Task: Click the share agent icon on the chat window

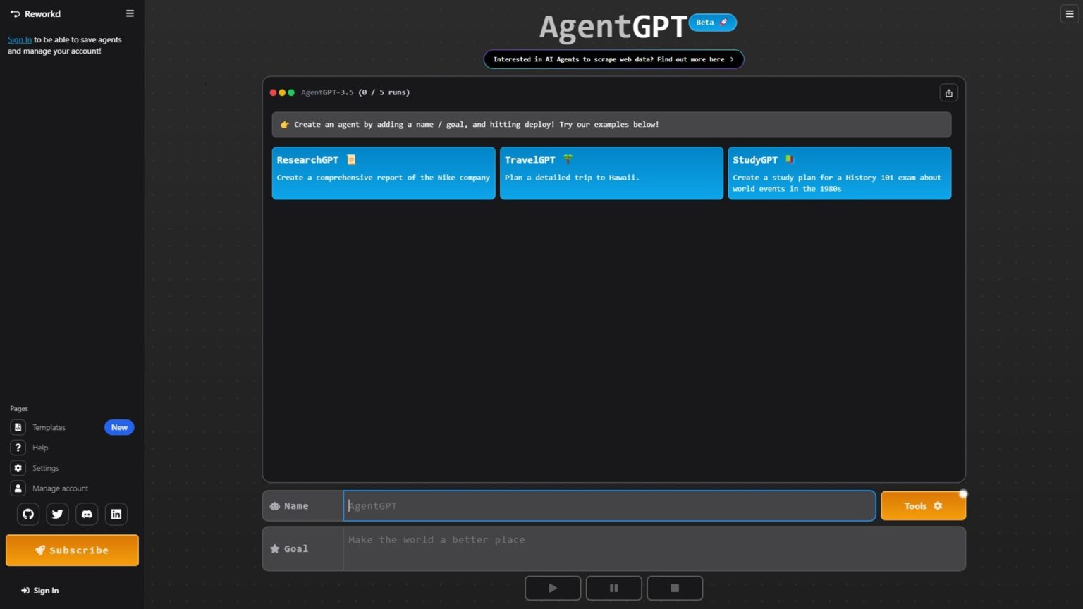Action: coord(948,92)
